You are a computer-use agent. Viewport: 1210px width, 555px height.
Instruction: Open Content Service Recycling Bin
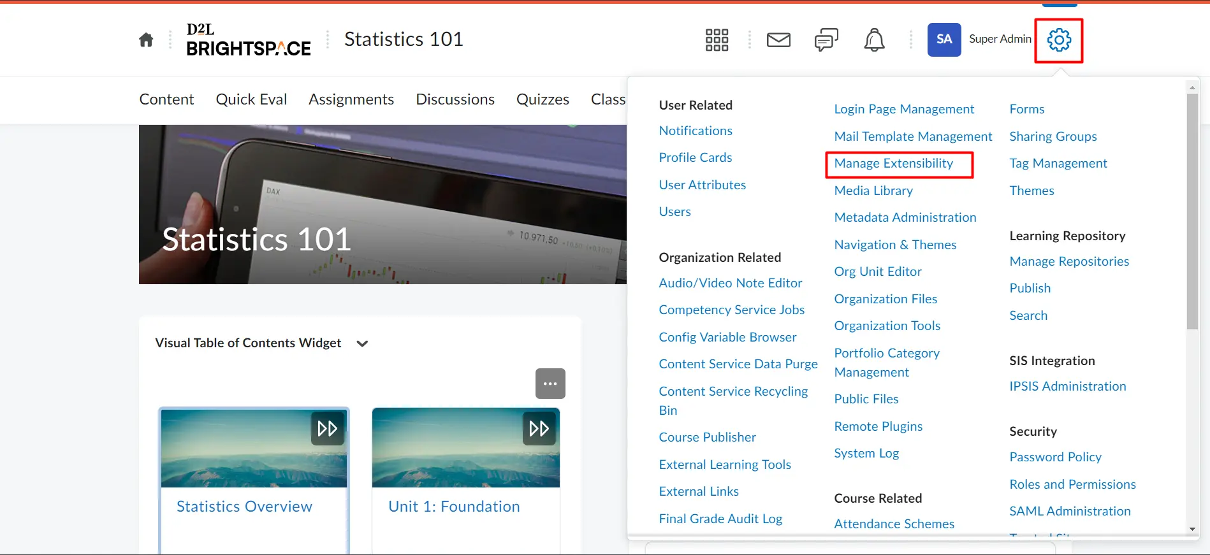pyautogui.click(x=733, y=401)
